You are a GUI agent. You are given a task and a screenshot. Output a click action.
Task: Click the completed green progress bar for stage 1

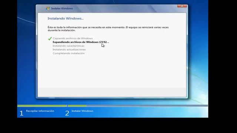tap(42, 106)
